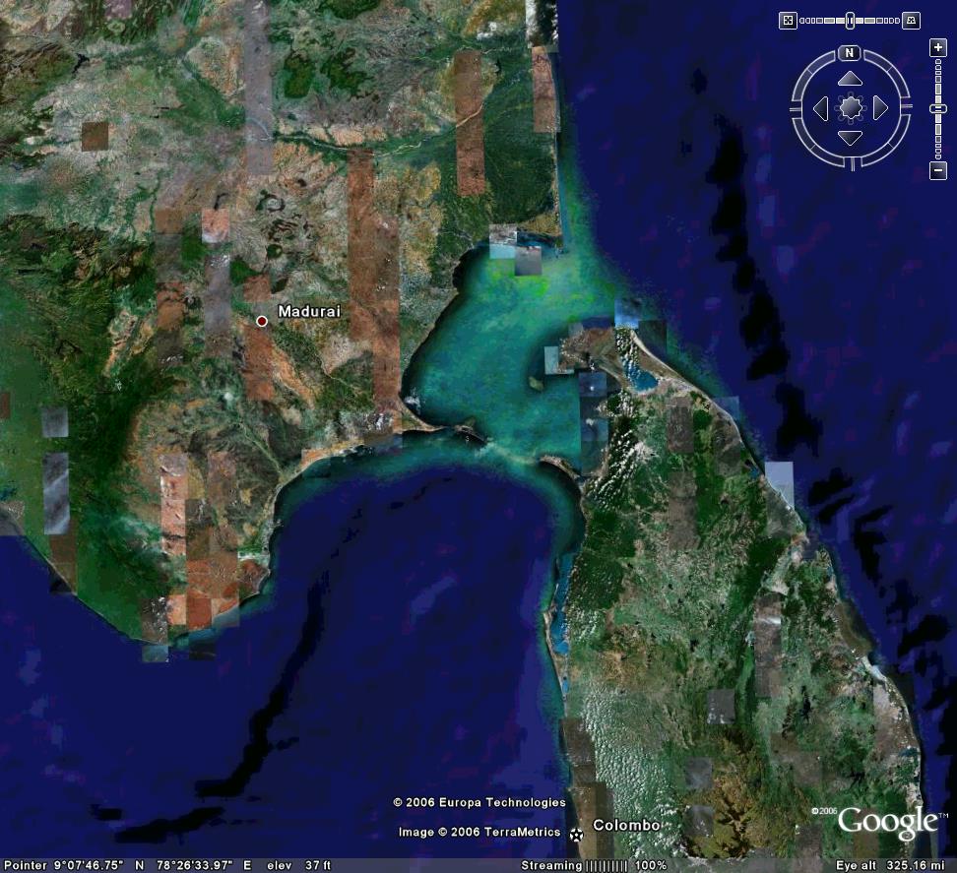Click the horizon view tilt button
Image resolution: width=957 pixels, height=873 pixels.
912,21
